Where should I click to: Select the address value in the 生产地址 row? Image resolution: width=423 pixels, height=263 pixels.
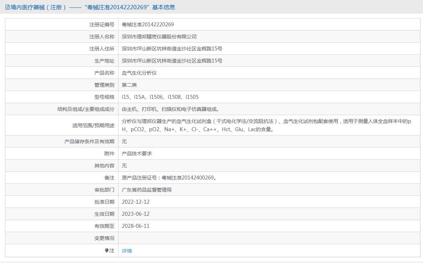click(x=172, y=61)
